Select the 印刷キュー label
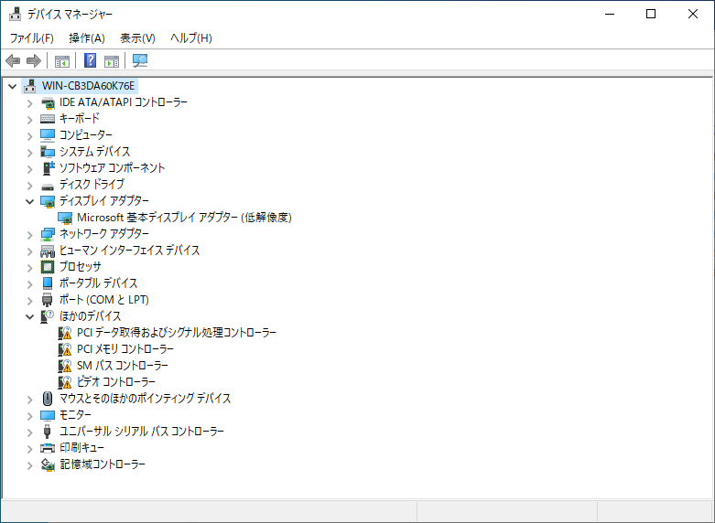Viewport: 715px width, 523px height. 81,448
